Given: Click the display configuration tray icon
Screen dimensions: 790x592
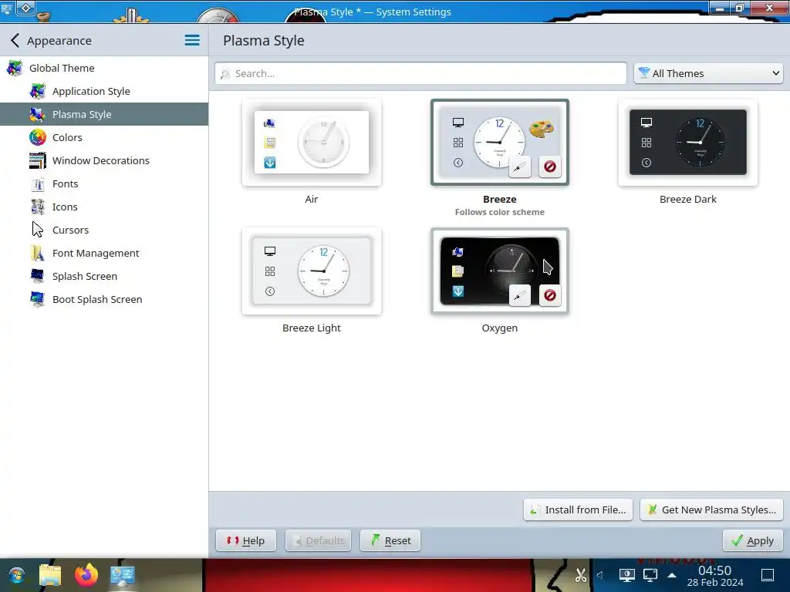Looking at the screenshot, I should pos(626,575).
